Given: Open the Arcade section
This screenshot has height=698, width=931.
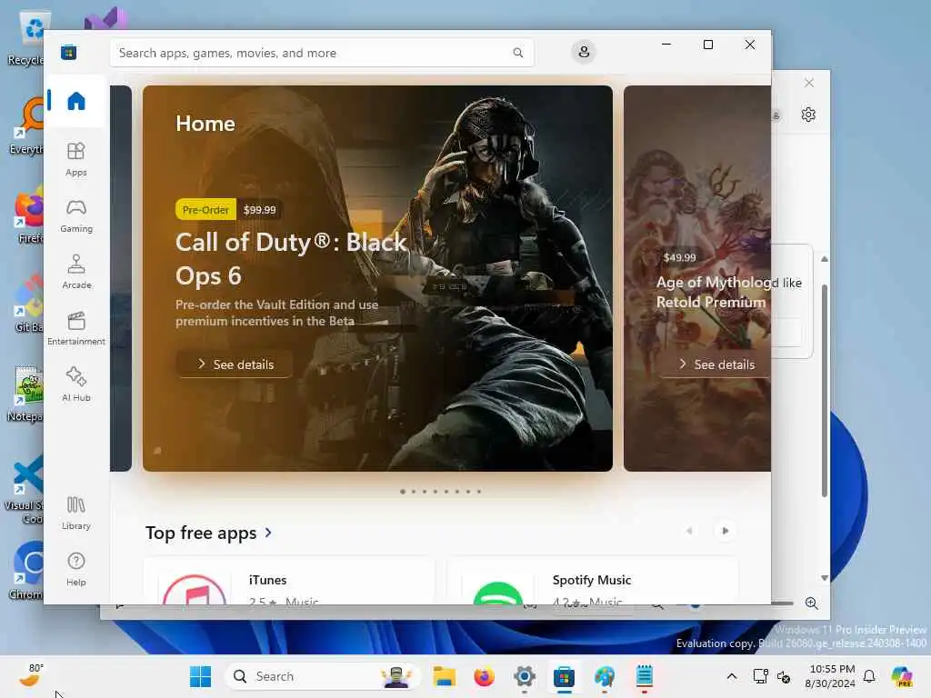Looking at the screenshot, I should pyautogui.click(x=76, y=272).
